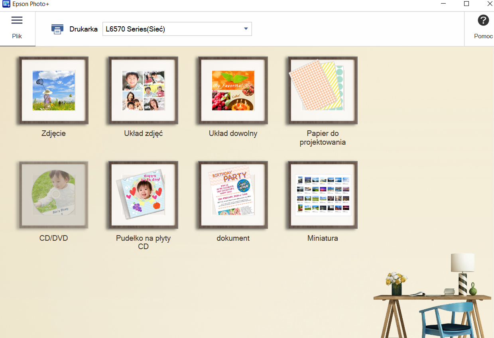Image resolution: width=494 pixels, height=338 pixels.
Task: Click the Zdjęcie text label
Action: tap(53, 134)
